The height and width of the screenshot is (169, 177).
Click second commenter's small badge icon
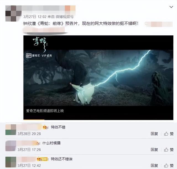click(38, 143)
